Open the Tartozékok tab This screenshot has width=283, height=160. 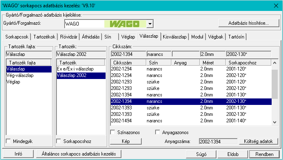[44, 37]
